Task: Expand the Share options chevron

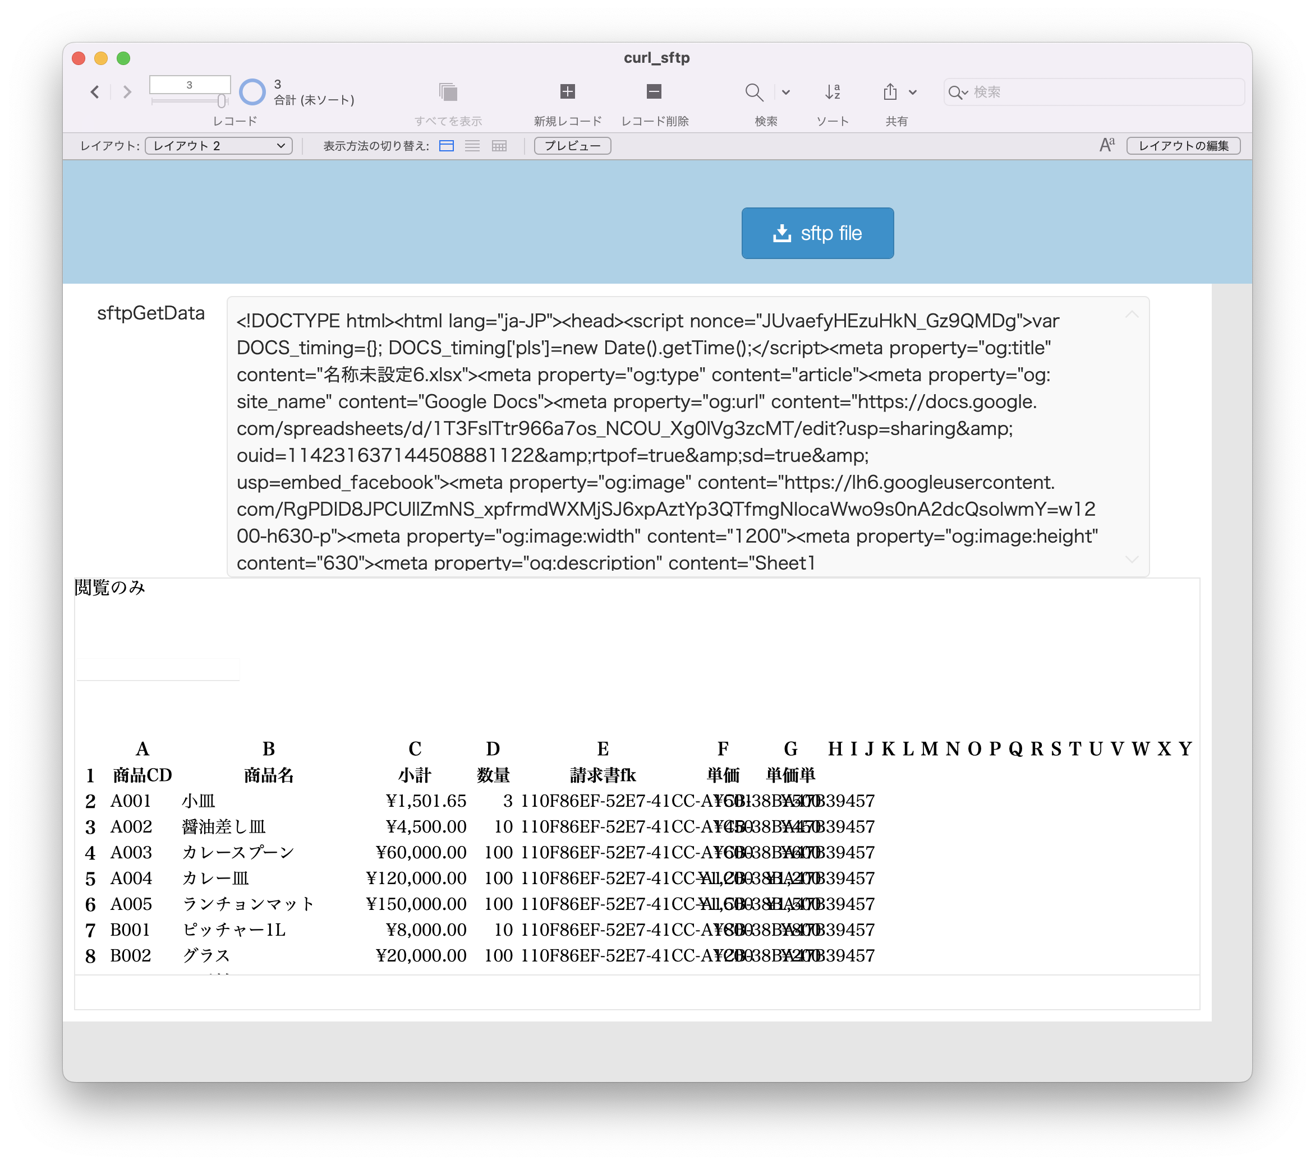Action: click(x=912, y=92)
